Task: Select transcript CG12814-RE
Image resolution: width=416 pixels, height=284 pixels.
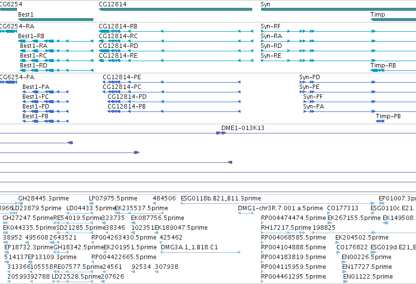Action: tap(176, 61)
